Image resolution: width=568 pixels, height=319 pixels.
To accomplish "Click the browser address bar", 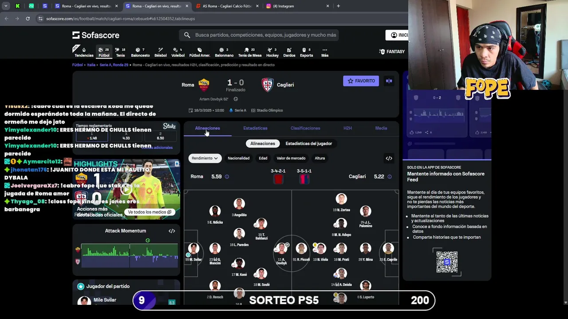I will 222,19.
